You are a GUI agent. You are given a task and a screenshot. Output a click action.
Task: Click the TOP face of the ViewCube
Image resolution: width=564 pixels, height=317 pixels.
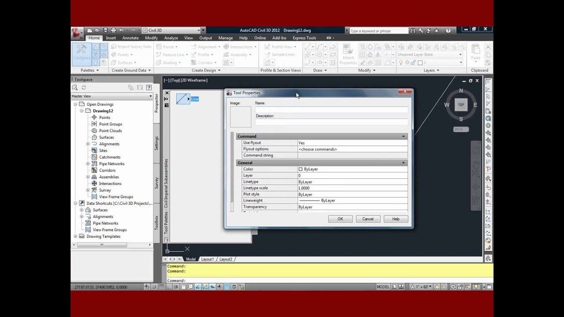point(461,105)
